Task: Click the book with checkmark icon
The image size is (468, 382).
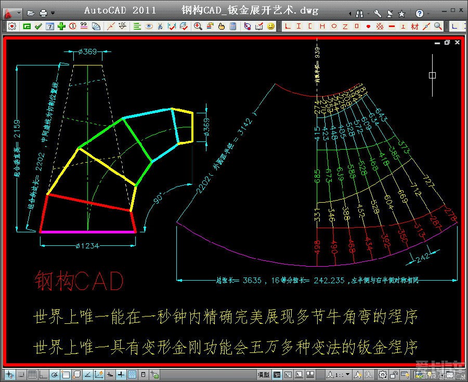Action: point(259,27)
